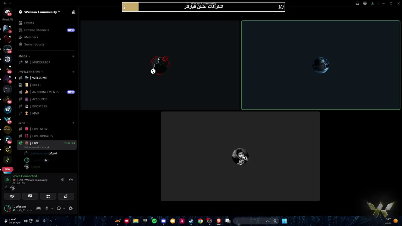
Task: Collapse the MODS category
Action: (x=24, y=56)
